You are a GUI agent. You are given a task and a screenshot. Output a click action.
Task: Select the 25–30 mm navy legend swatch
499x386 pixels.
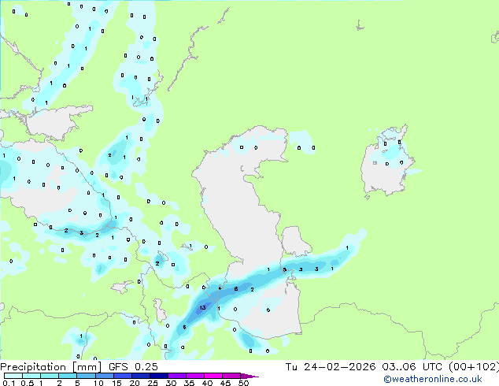[x=158, y=376]
